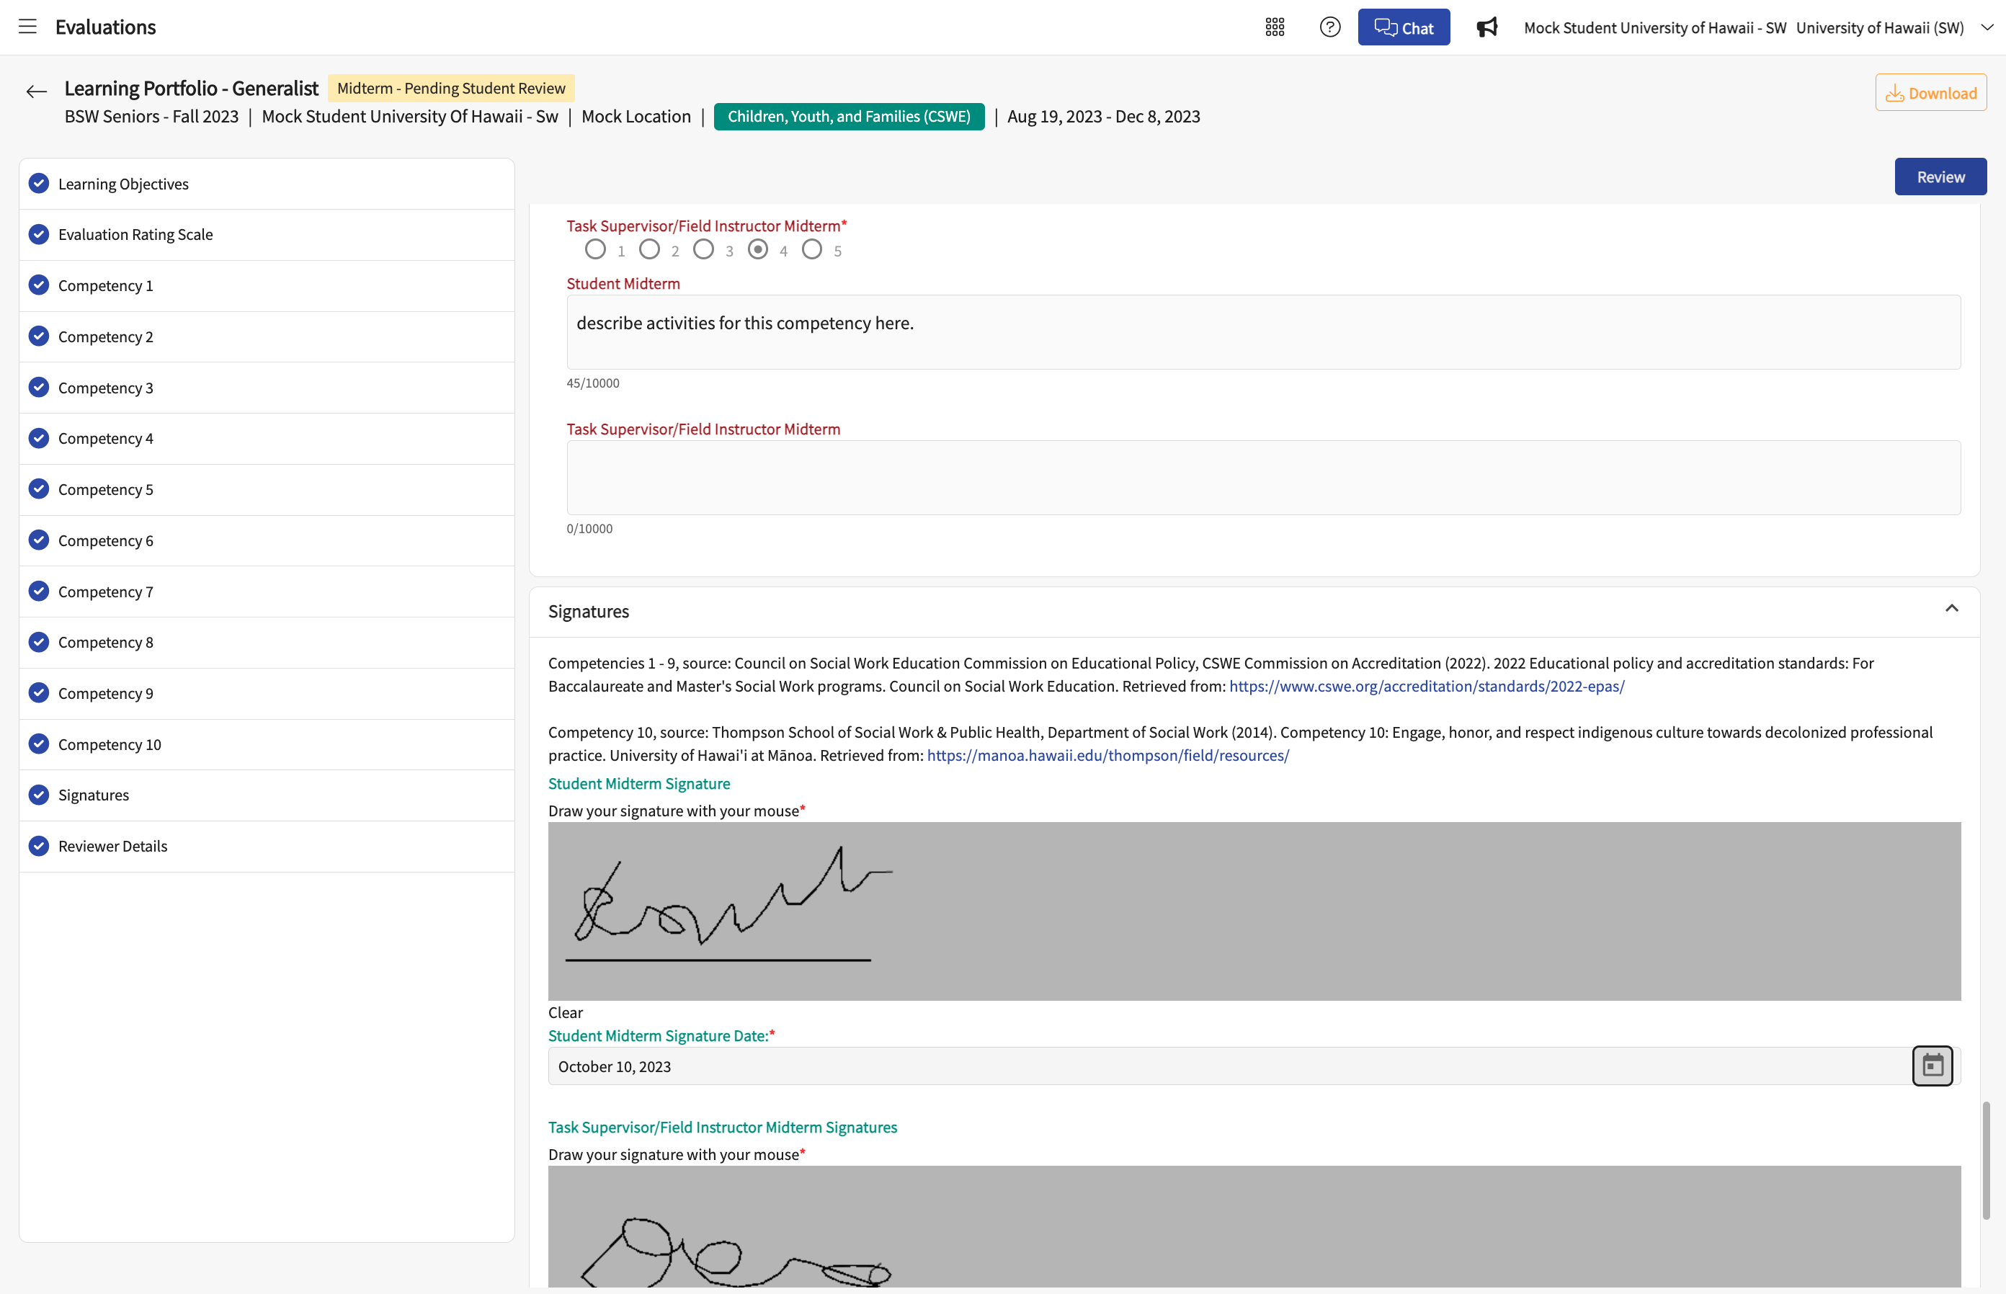Click the Competency 5 completed checkmark icon
This screenshot has width=2006, height=1294.
(x=39, y=489)
